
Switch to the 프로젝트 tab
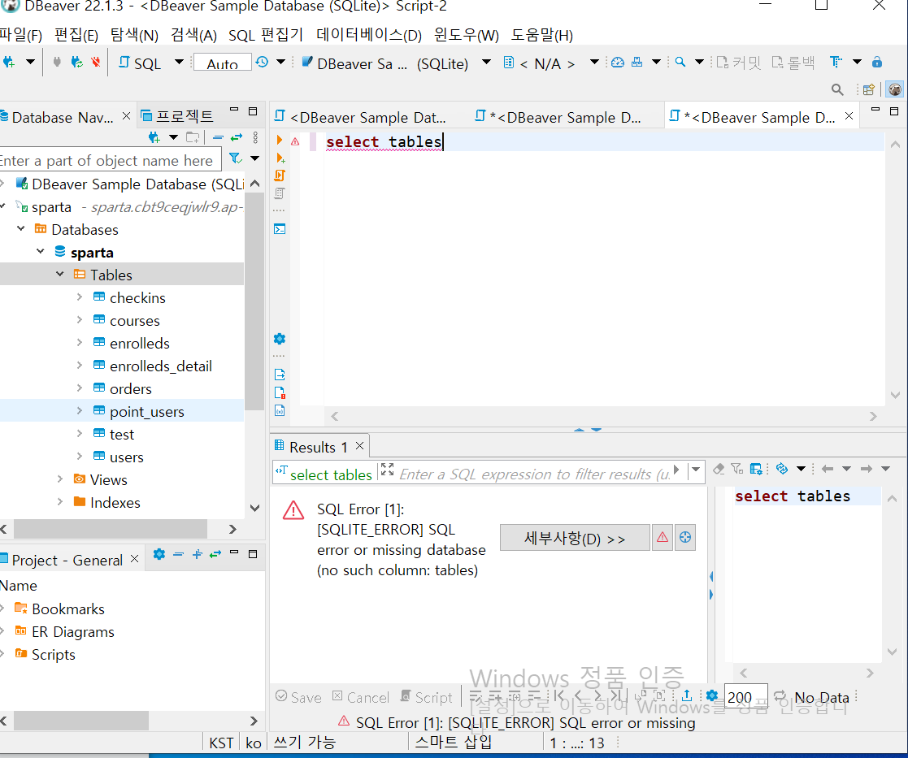pos(178,116)
